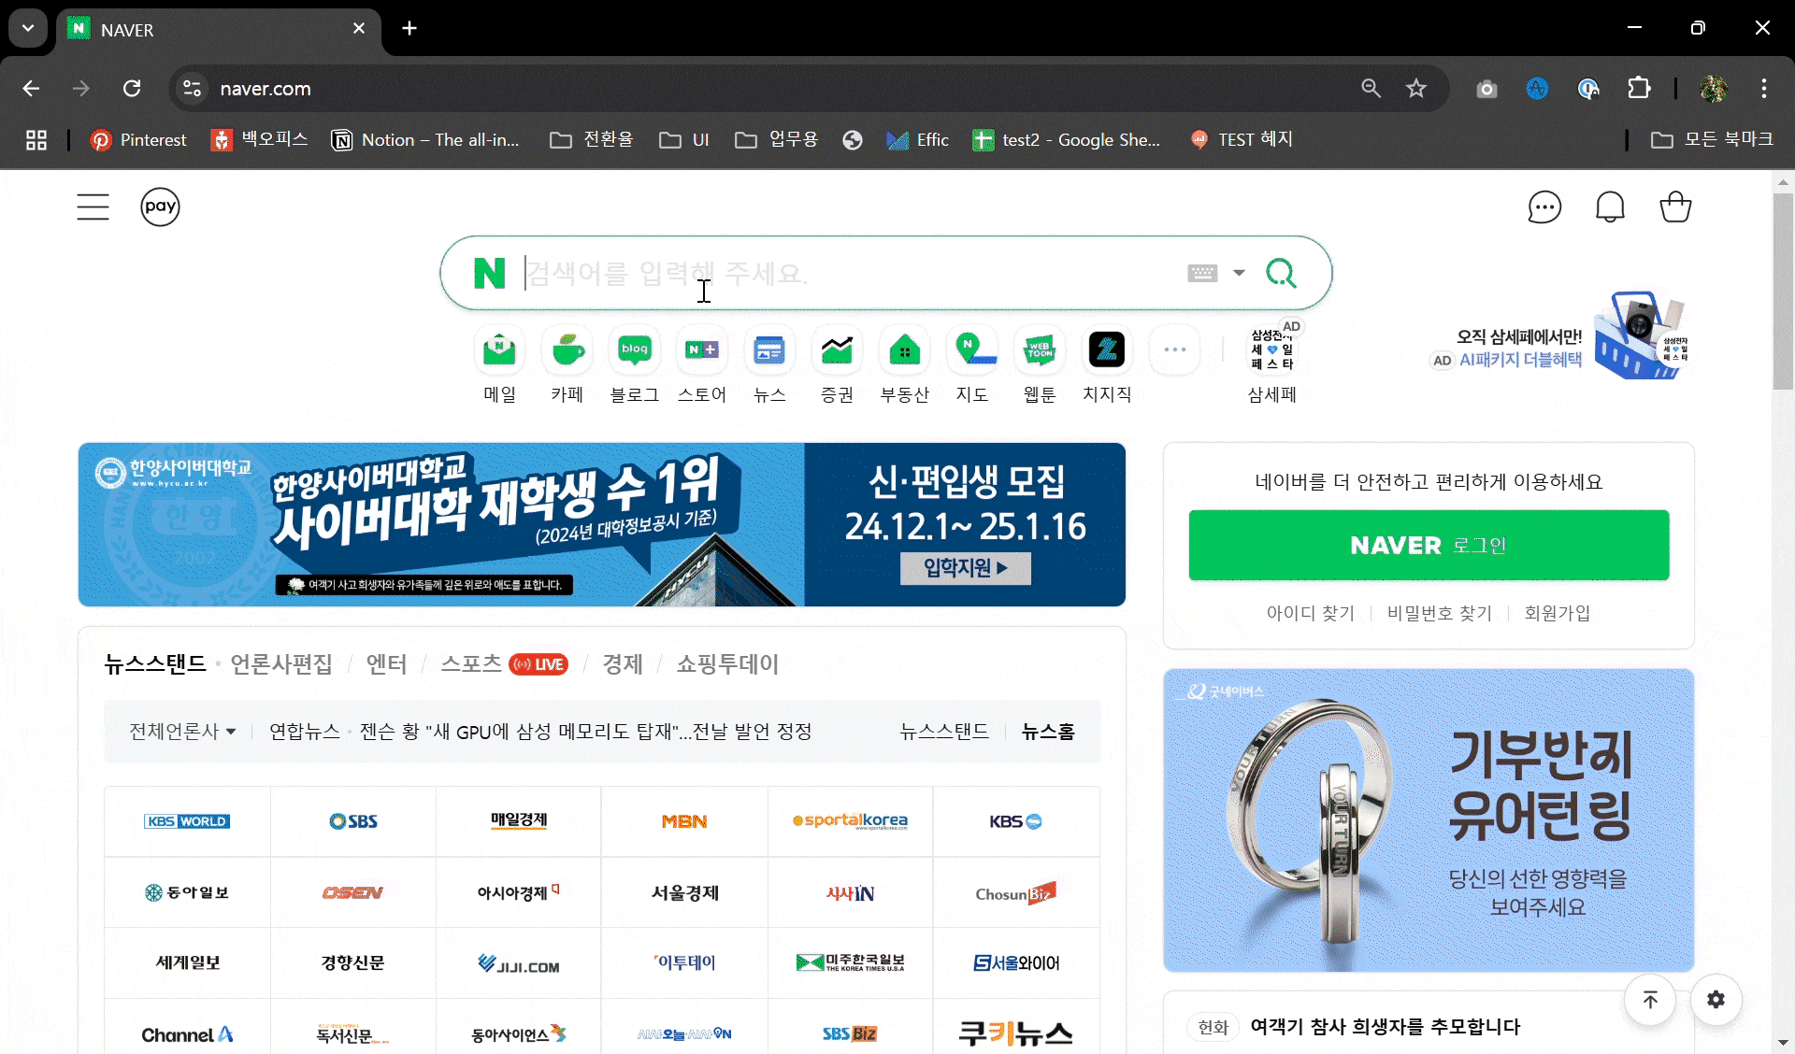Open the 기부반지 유어턴링 ad banner
The width and height of the screenshot is (1795, 1054).
(1429, 820)
